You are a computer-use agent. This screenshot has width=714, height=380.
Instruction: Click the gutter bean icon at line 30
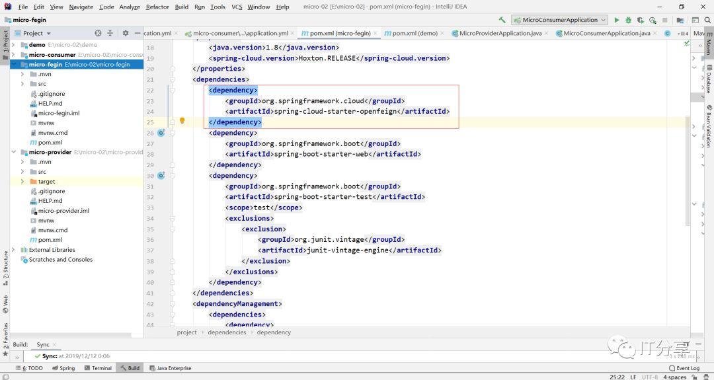161,176
